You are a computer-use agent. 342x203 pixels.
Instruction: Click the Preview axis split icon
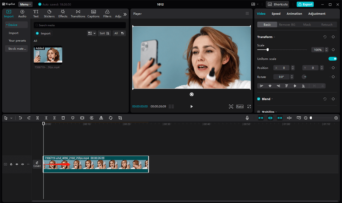pos(289,118)
